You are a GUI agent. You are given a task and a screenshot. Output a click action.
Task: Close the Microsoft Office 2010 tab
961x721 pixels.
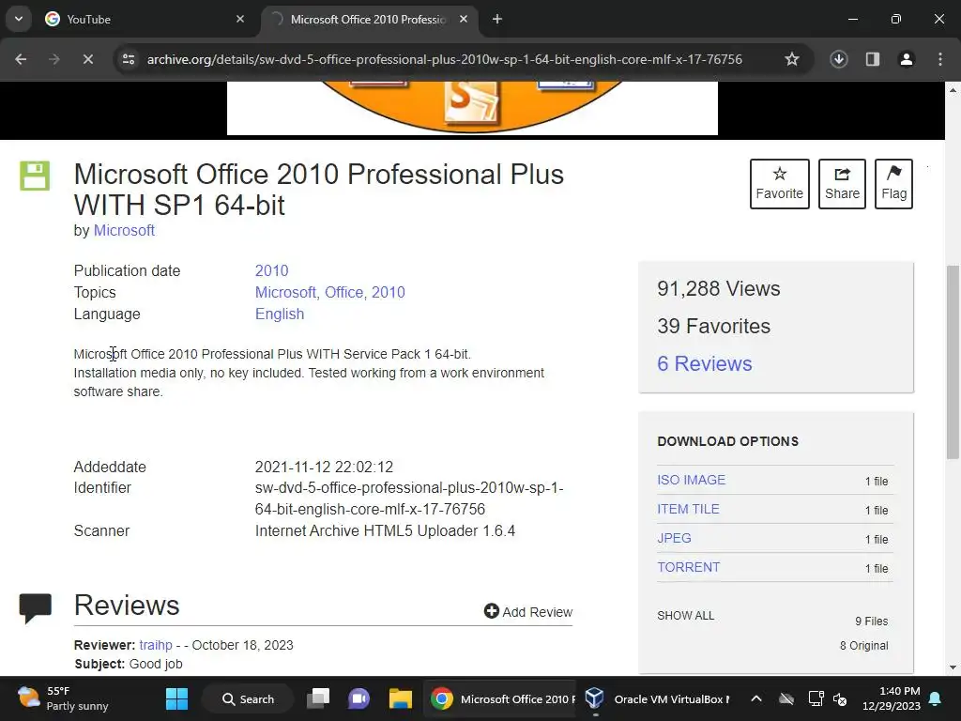click(464, 19)
